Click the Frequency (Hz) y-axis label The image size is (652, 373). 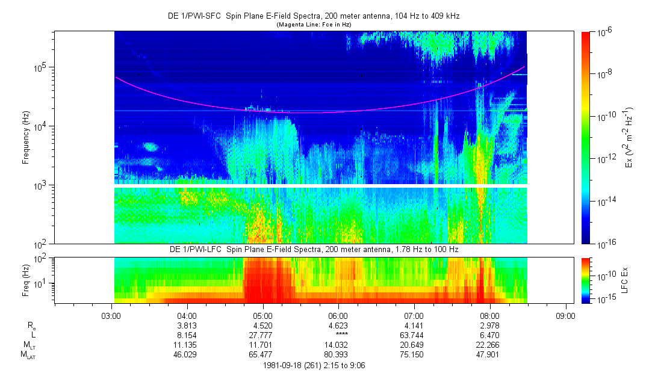[26, 138]
